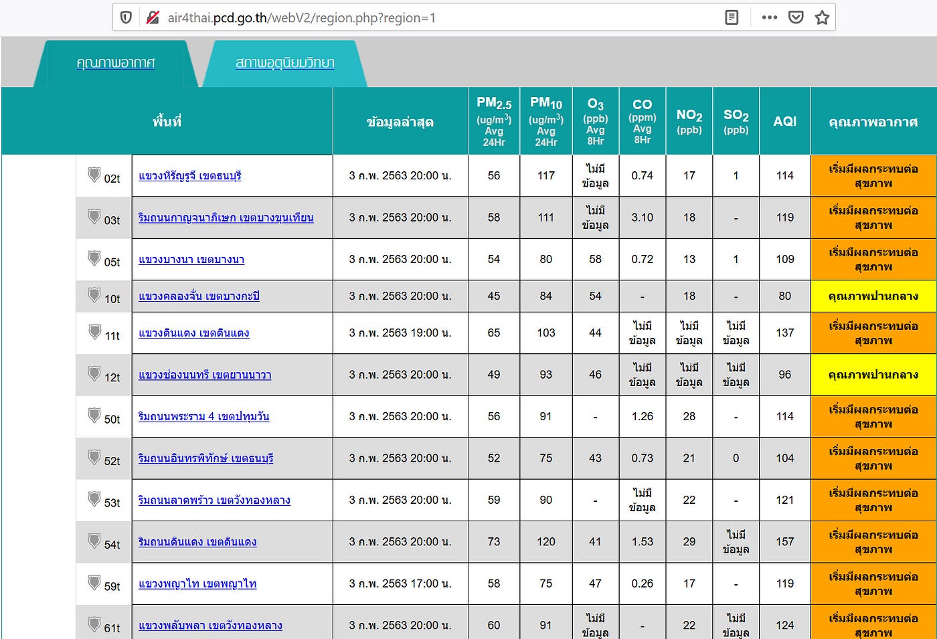This screenshot has height=639, width=937.
Task: Click the Save to Pocket icon
Action: click(x=796, y=17)
